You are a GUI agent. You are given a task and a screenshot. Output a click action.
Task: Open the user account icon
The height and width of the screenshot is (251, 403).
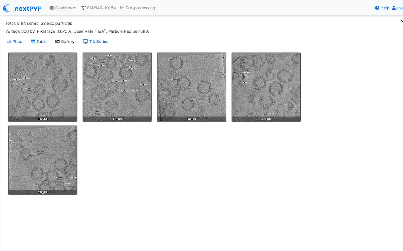point(394,8)
